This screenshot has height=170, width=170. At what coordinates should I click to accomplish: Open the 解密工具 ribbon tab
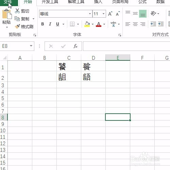point(76,2)
